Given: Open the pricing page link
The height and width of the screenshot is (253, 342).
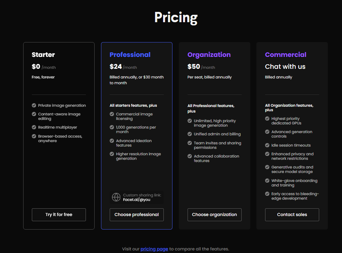Looking at the screenshot, I should point(154,249).
